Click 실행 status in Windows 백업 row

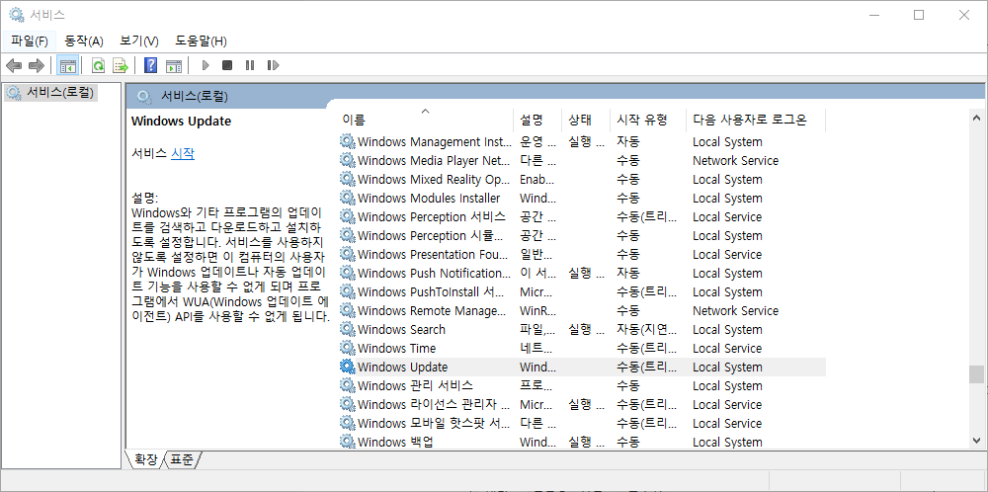click(585, 443)
